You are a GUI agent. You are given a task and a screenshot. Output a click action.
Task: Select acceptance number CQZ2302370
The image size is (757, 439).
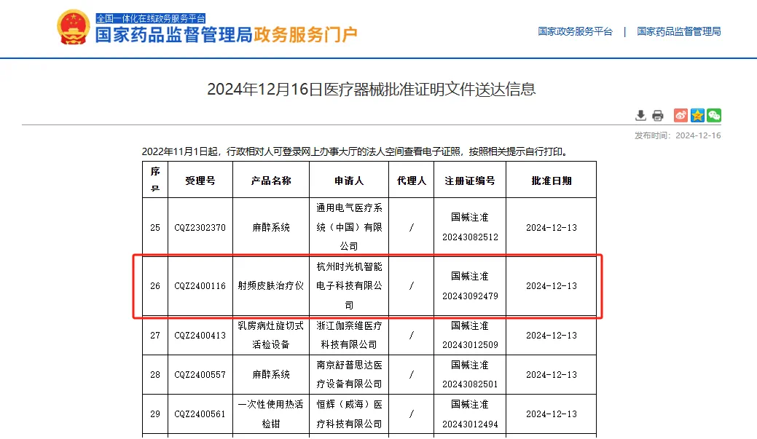coord(200,228)
